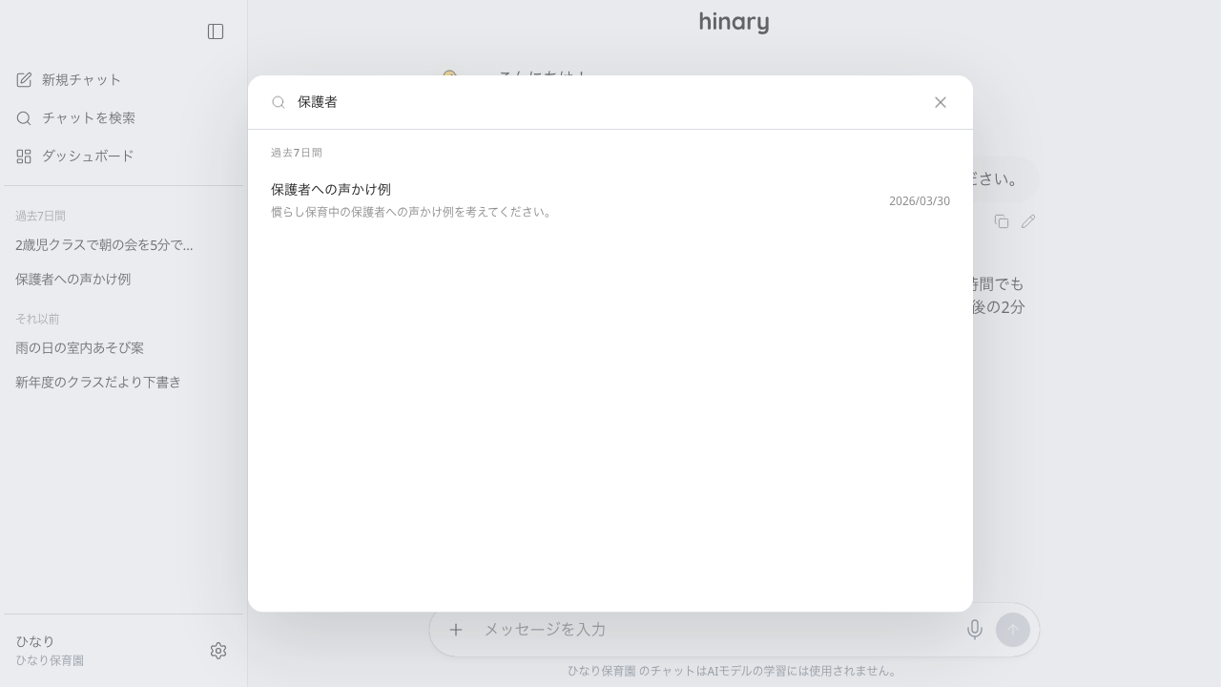Viewport: 1221px width, 687px height.
Task: Open the ダッシュボード page
Action: click(124, 156)
